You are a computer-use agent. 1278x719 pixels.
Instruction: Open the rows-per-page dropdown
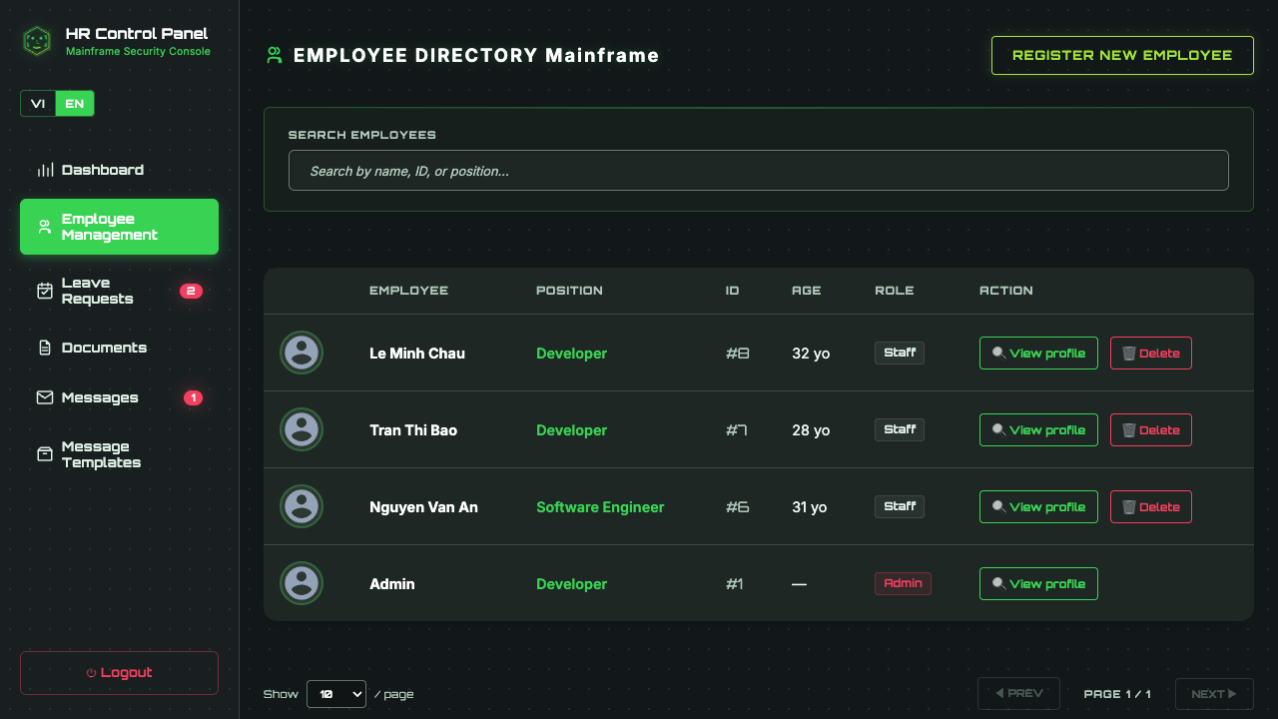pos(336,693)
